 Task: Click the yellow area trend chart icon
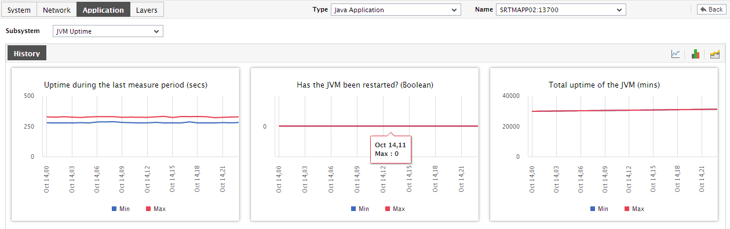pyautogui.click(x=715, y=54)
